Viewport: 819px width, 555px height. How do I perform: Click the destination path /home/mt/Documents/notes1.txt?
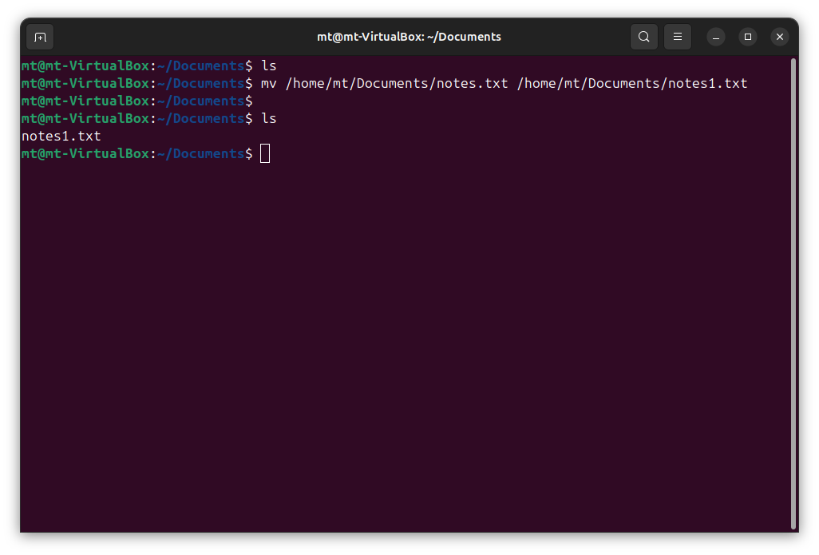632,83
